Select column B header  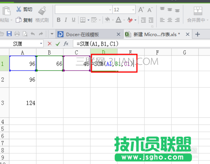[50, 53]
